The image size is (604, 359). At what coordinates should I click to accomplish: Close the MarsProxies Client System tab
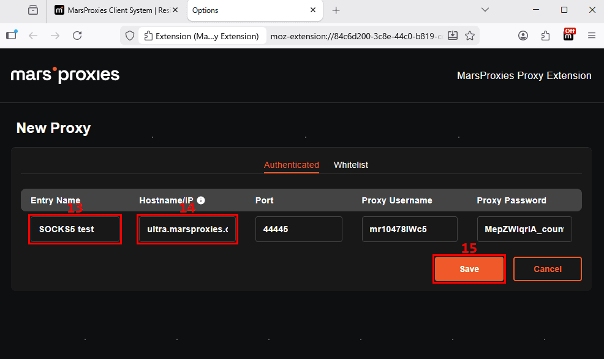point(175,10)
